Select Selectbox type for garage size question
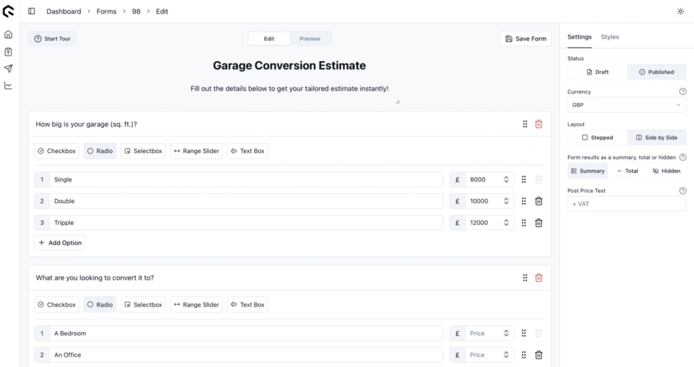 pyautogui.click(x=143, y=151)
